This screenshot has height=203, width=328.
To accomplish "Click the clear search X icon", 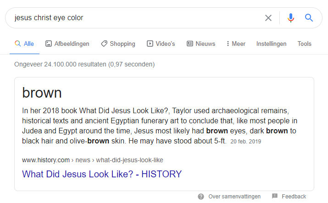I will 268,18.
